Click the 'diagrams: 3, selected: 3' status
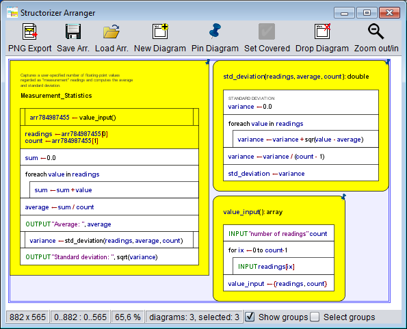The width and height of the screenshot is (407, 329). (x=194, y=317)
